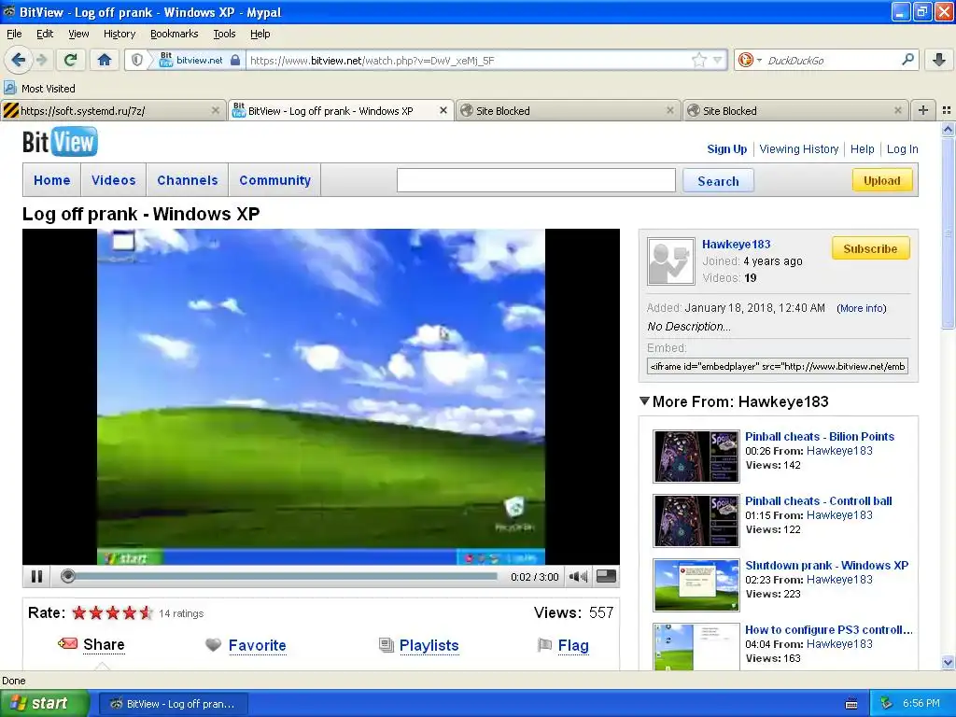Open Hawkeye183 channel avatar
This screenshot has height=717, width=956.
tap(670, 261)
